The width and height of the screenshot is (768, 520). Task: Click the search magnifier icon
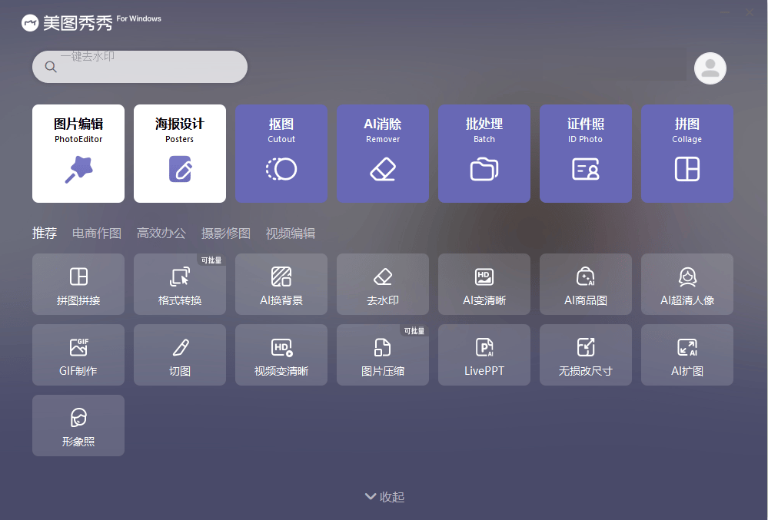51,67
